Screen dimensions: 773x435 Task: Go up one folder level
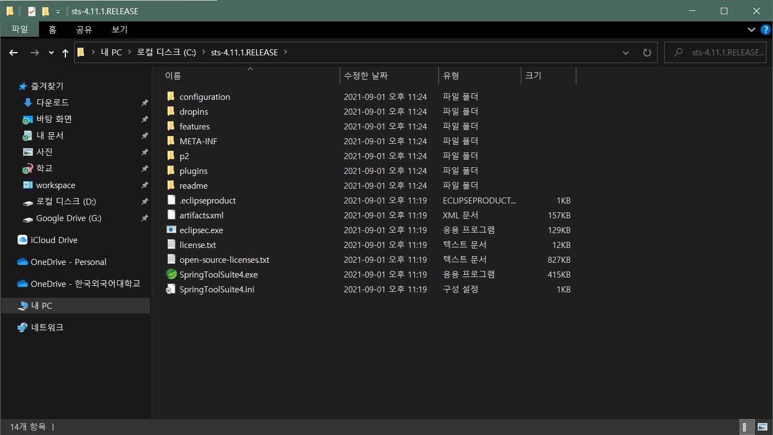point(65,53)
